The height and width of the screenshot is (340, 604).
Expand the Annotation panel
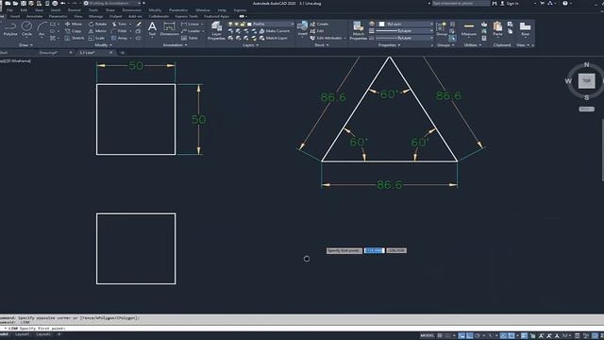pos(175,45)
